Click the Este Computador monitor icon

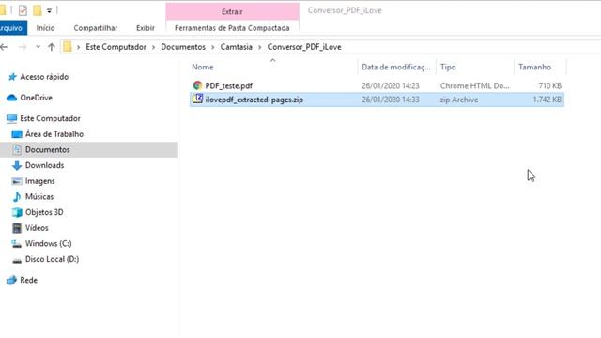pyautogui.click(x=11, y=118)
